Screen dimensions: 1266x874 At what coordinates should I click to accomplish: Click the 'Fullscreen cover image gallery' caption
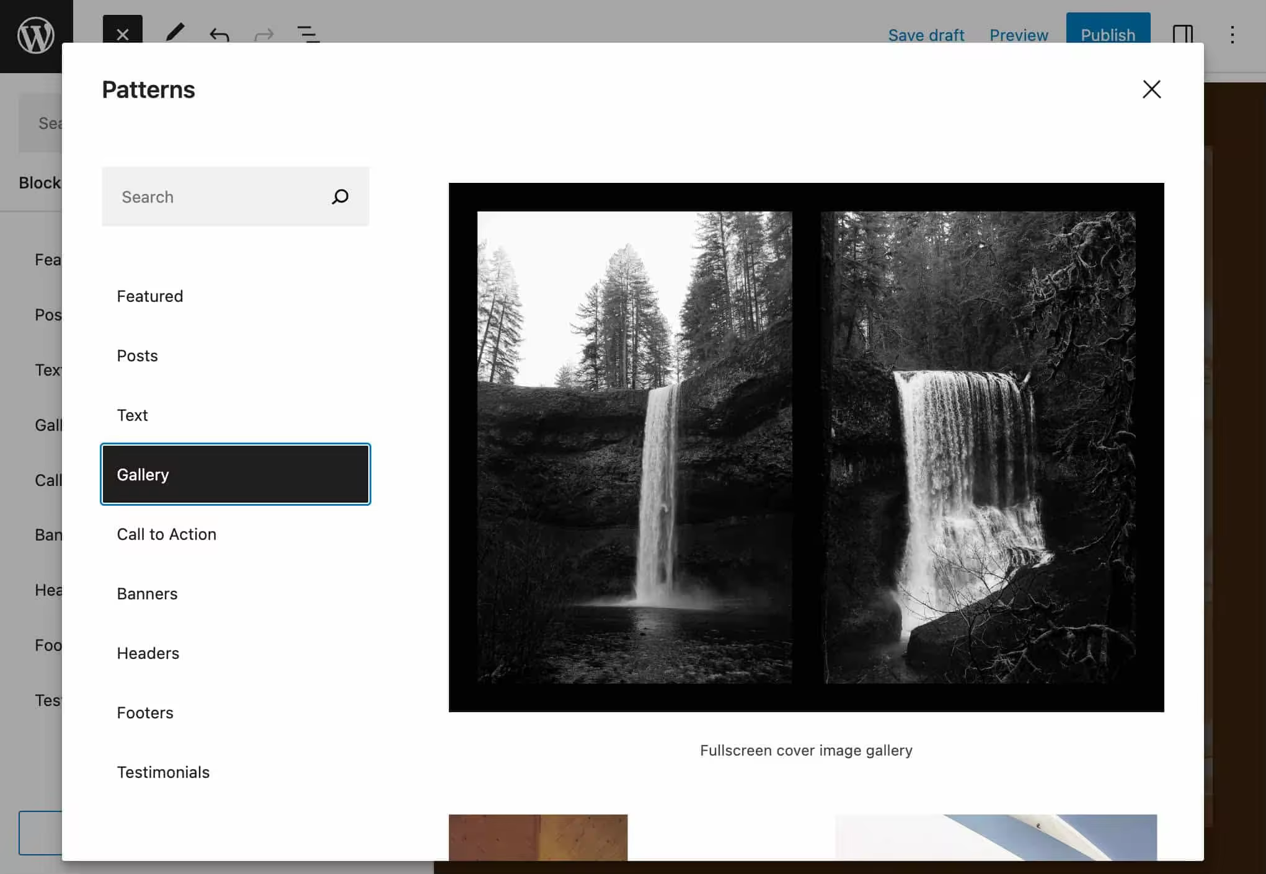tap(806, 751)
